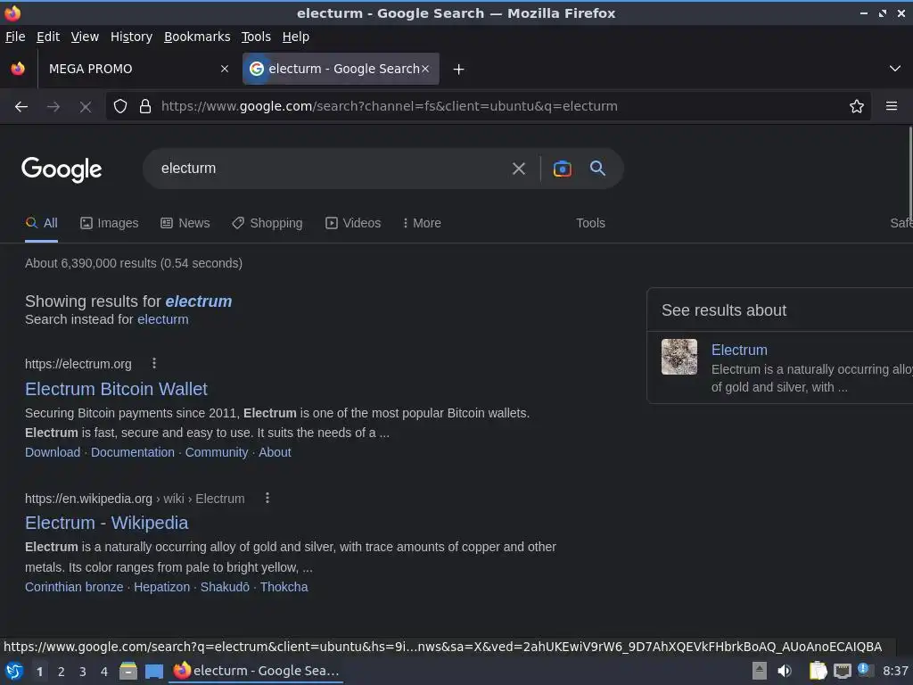
Task: Click the Firefox View pinned icon
Action: 18,69
